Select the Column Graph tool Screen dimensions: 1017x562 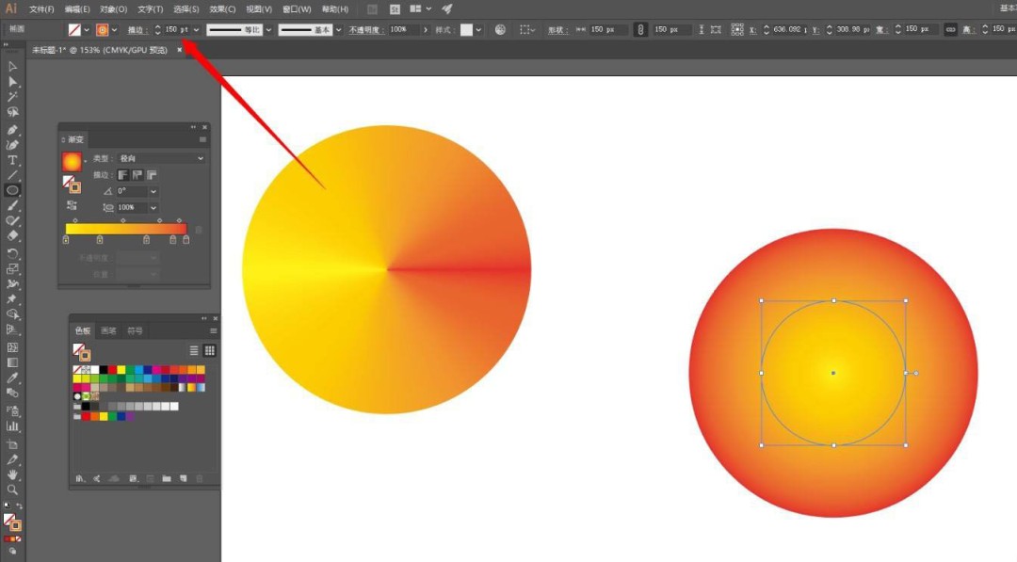pyautogui.click(x=13, y=426)
